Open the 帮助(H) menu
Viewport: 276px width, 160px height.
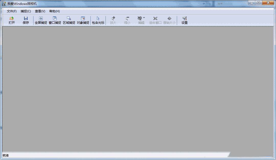[54, 11]
